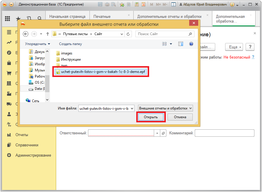Open file dialog help icon

191,44
